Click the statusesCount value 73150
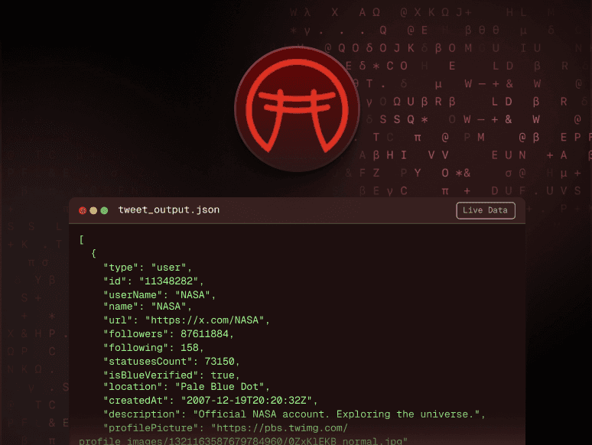This screenshot has height=445, width=592. tap(220, 362)
